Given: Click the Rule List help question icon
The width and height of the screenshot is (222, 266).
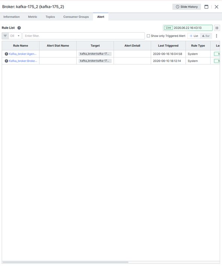Looking at the screenshot, I should (x=19, y=28).
